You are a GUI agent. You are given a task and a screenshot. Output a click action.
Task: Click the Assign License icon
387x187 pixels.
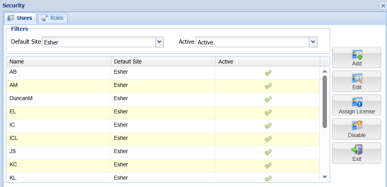pyautogui.click(x=357, y=102)
